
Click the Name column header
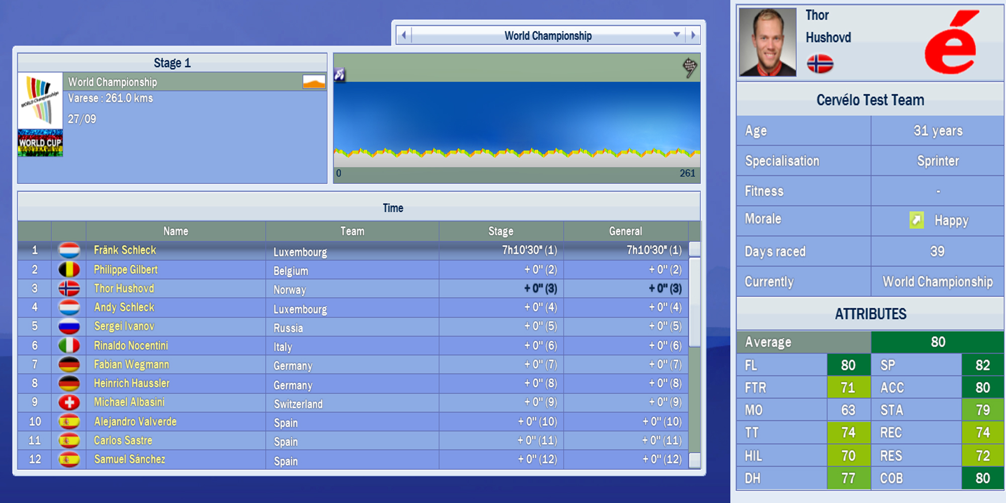tap(176, 231)
